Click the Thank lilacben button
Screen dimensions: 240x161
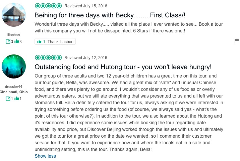(x=55, y=41)
